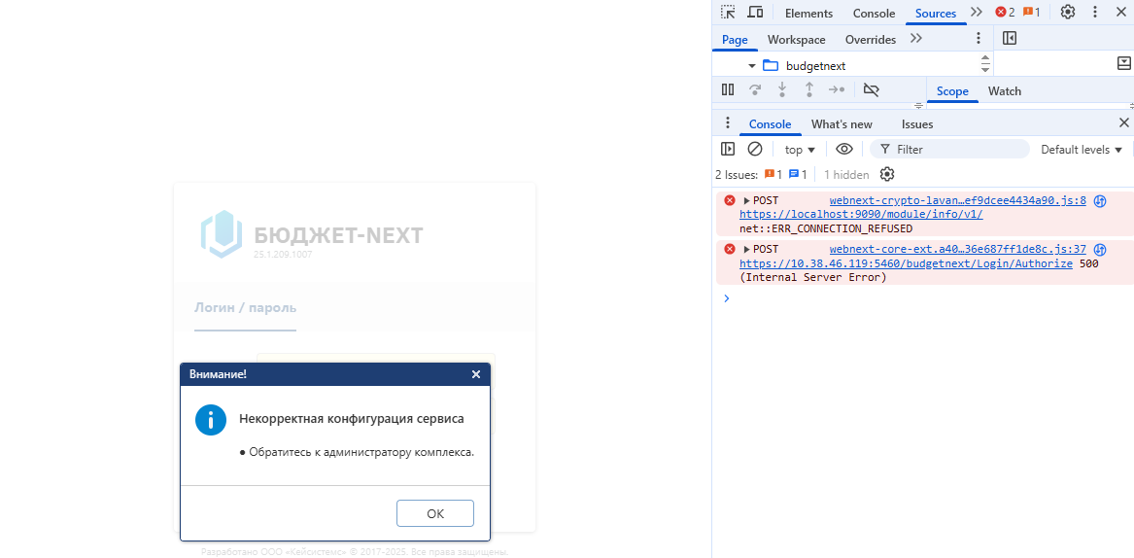This screenshot has height=558, width=1134.
Task: Open the Elements panel tab
Action: 808,13
